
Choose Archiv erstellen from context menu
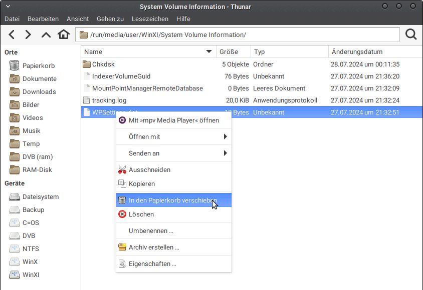coord(174,247)
